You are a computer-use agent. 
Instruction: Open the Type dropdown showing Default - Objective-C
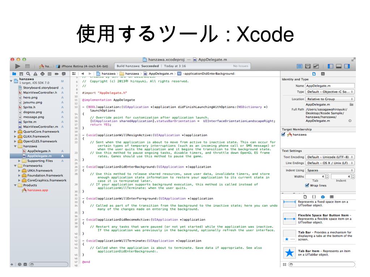click(330, 92)
